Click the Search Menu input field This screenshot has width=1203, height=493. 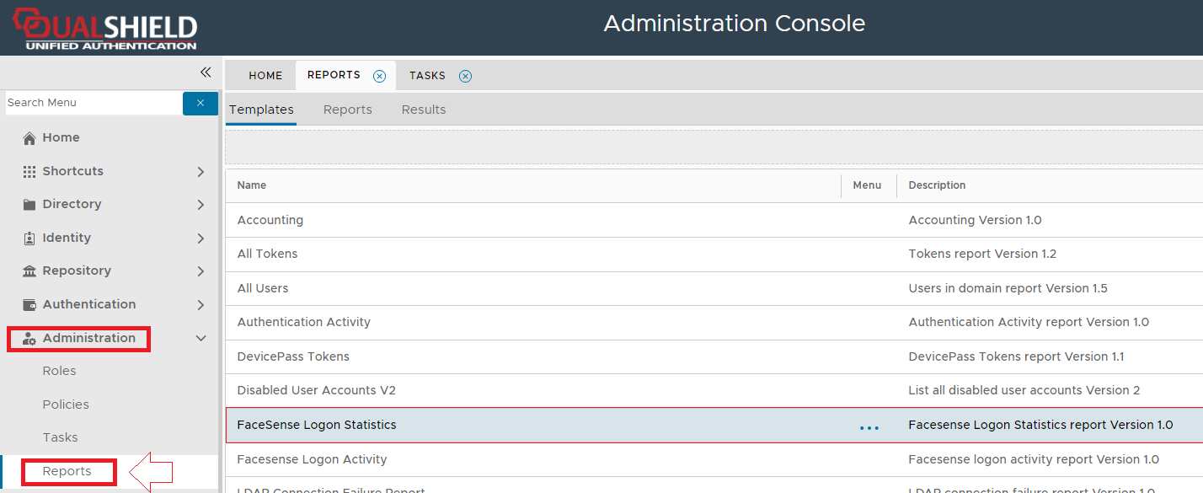coord(93,103)
